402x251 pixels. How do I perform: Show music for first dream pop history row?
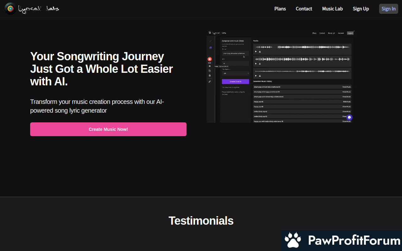tap(346, 87)
